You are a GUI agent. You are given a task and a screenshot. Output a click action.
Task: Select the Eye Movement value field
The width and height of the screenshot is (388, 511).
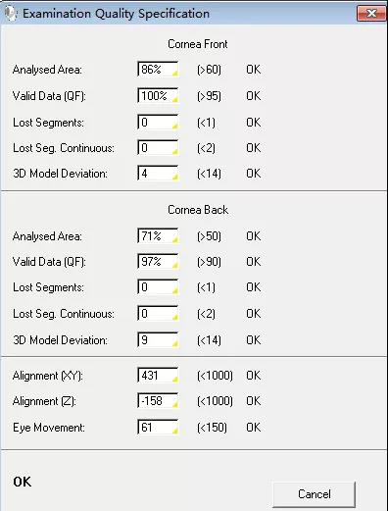(x=158, y=428)
